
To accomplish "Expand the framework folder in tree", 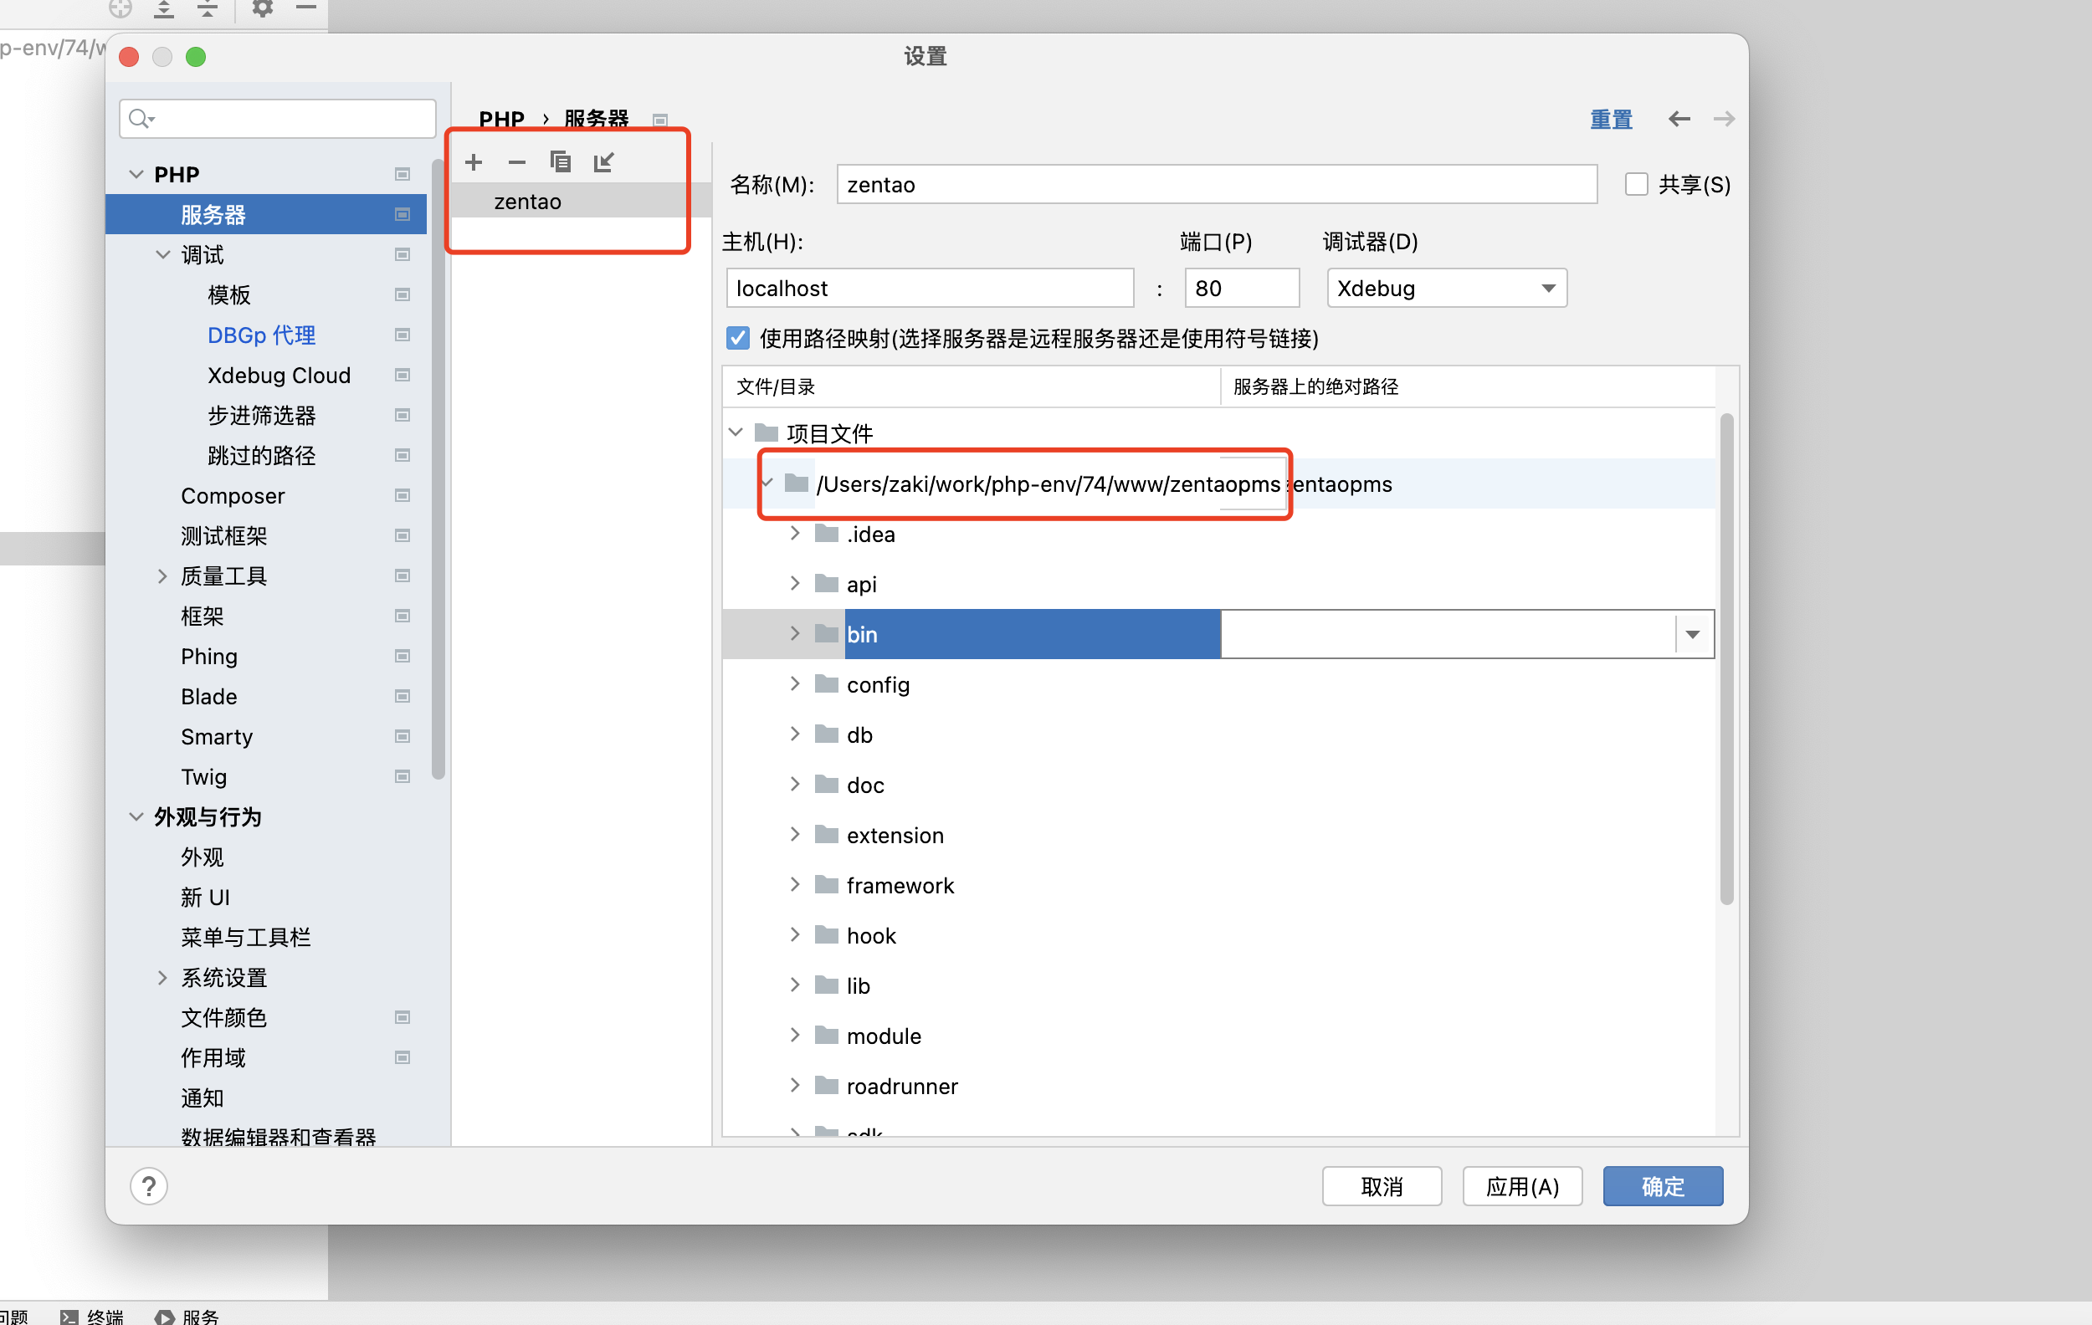I will click(795, 885).
